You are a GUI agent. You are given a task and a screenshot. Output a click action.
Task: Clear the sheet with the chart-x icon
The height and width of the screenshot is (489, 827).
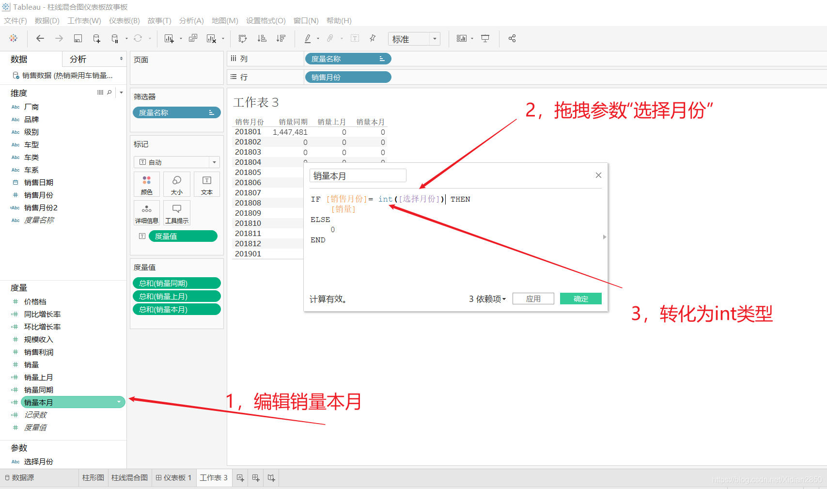(x=211, y=38)
